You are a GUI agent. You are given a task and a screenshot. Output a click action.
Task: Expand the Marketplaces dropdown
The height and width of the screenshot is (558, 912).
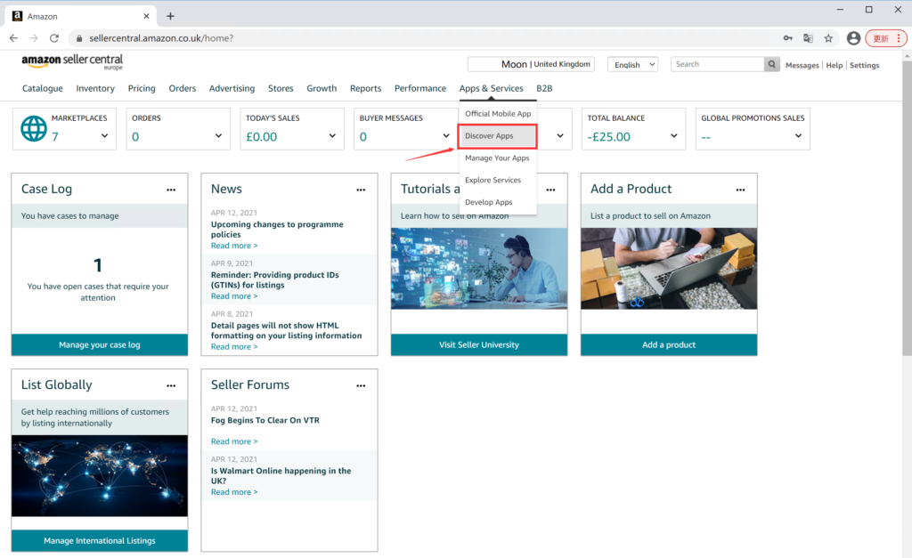pyautogui.click(x=105, y=136)
